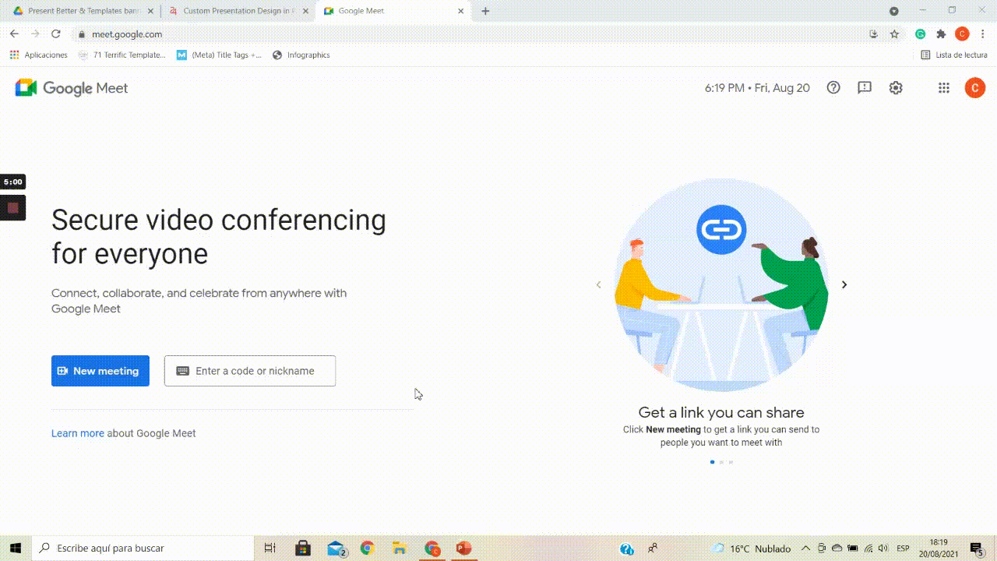
Task: Open Lista de lectura reading list
Action: (x=954, y=55)
